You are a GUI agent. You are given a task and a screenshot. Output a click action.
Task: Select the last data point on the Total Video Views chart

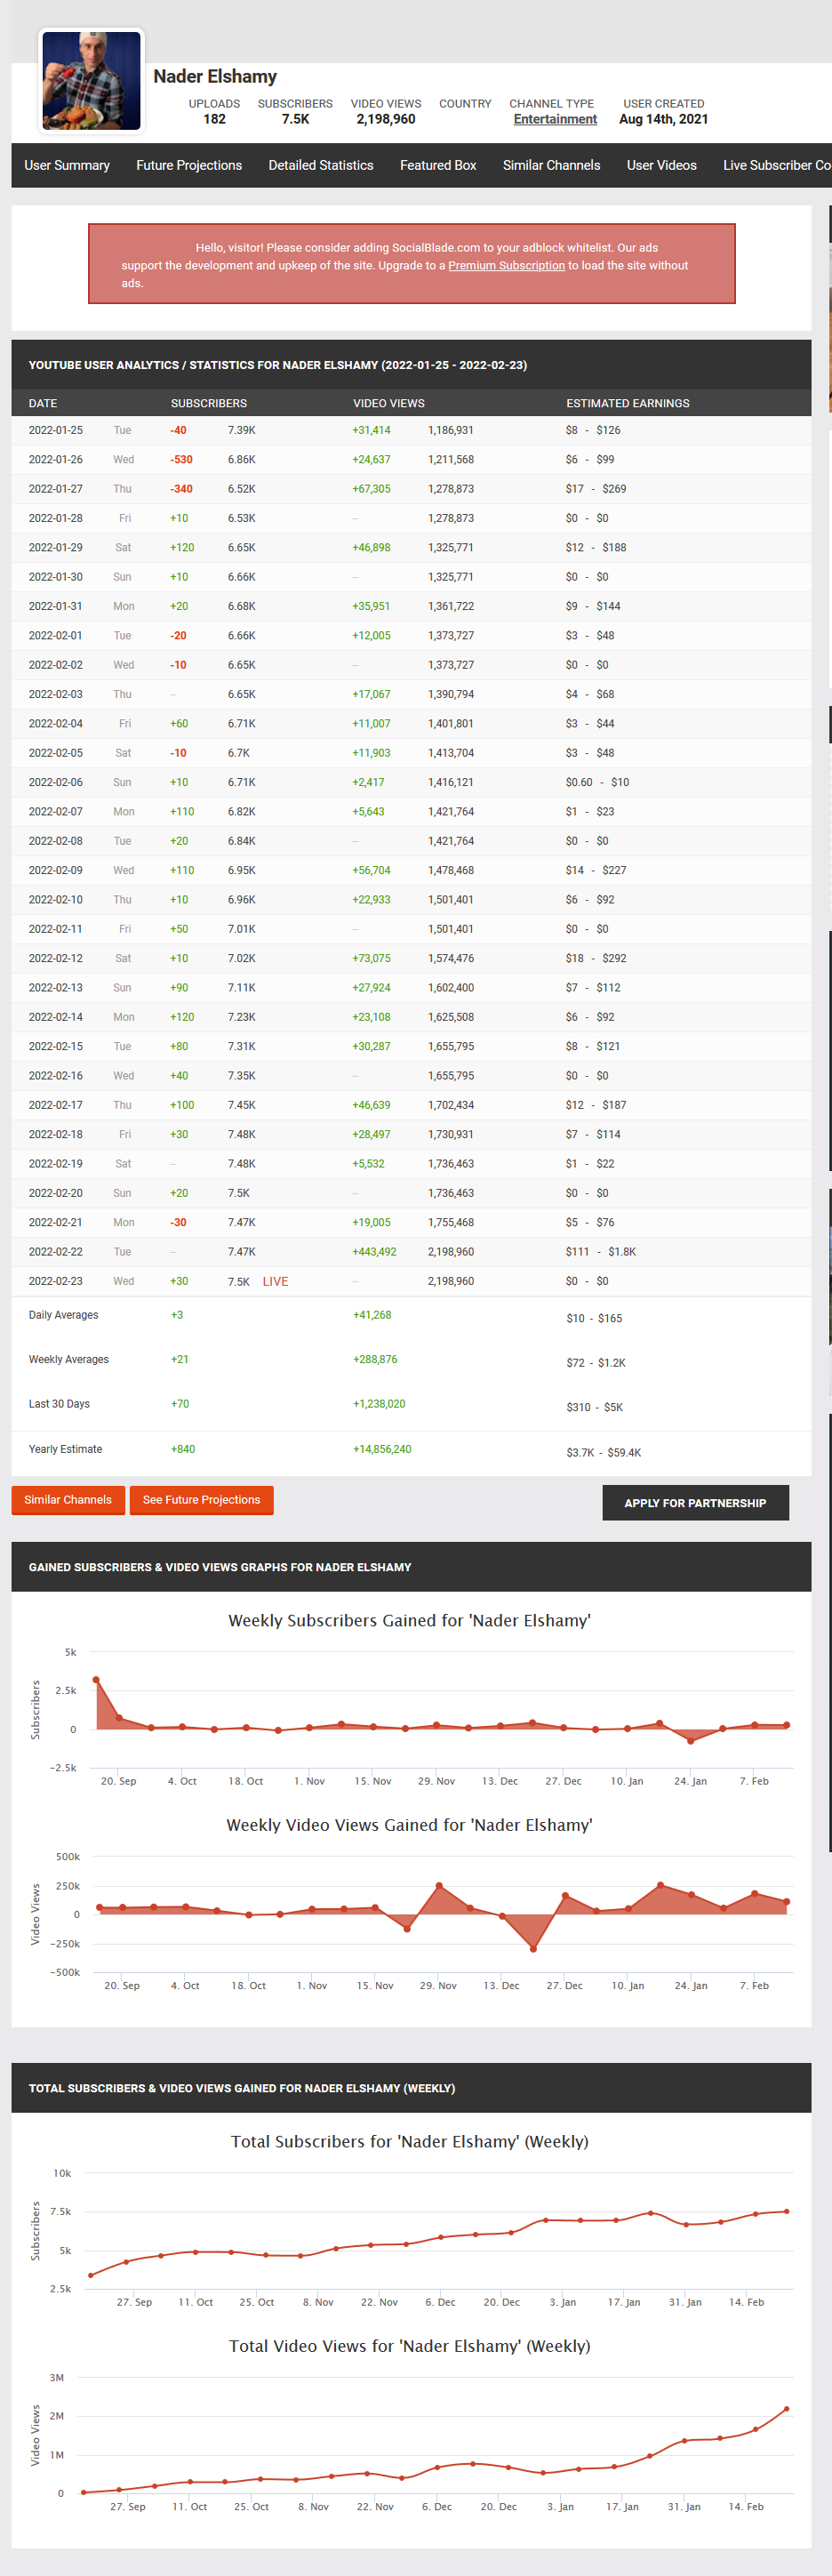787,2408
